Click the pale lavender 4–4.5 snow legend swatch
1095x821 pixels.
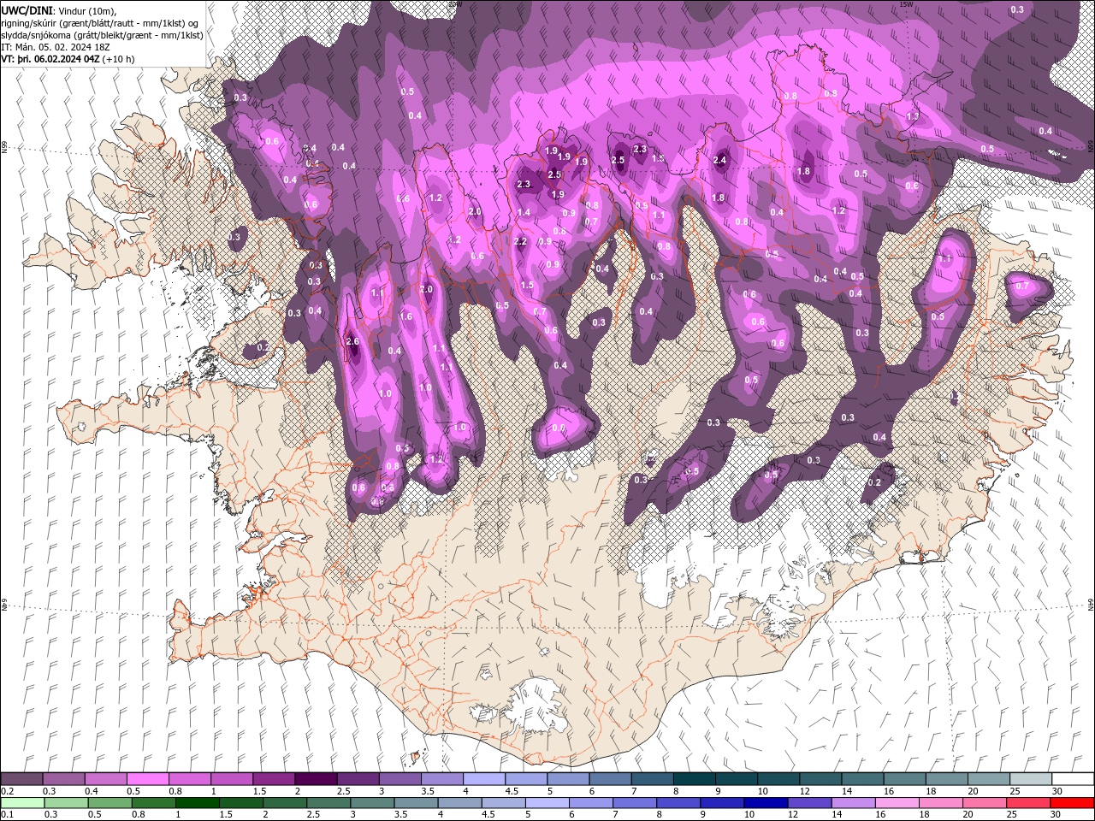click(484, 779)
